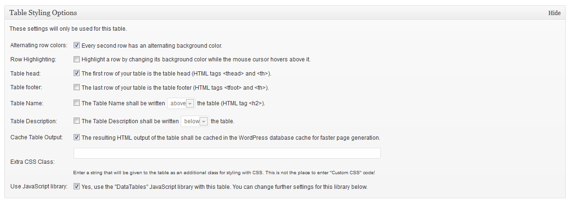
Task: Click the "Table Styling Options" panel title
Action: [x=43, y=13]
